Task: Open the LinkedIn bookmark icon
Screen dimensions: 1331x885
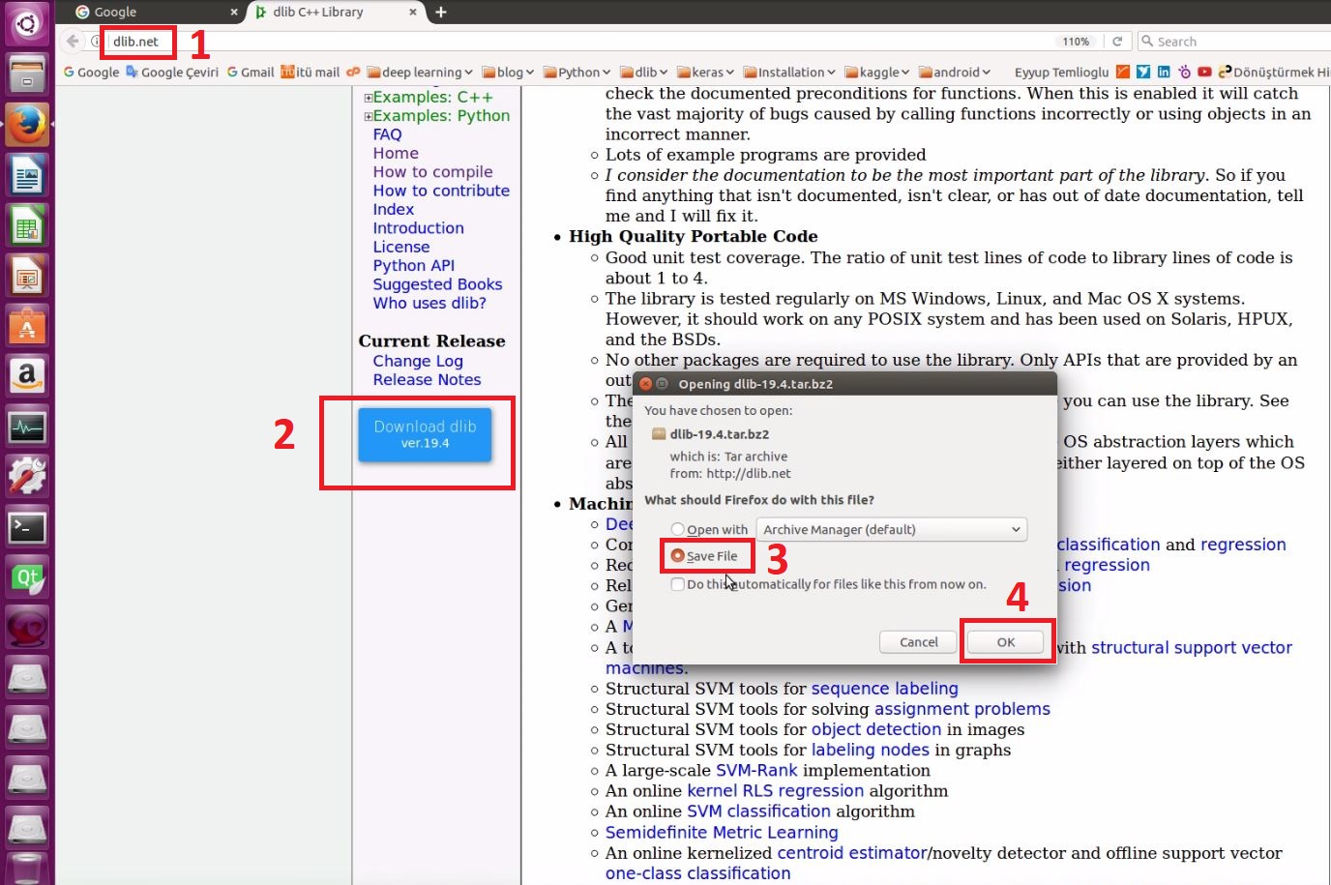Action: (x=1164, y=72)
